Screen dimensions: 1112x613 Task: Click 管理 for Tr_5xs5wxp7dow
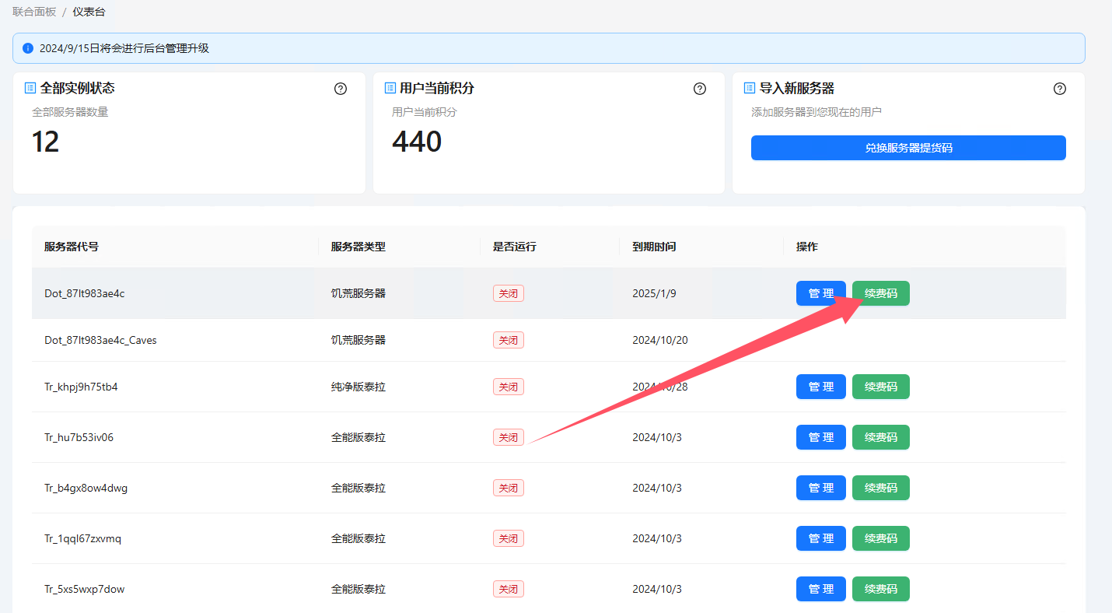pyautogui.click(x=821, y=589)
